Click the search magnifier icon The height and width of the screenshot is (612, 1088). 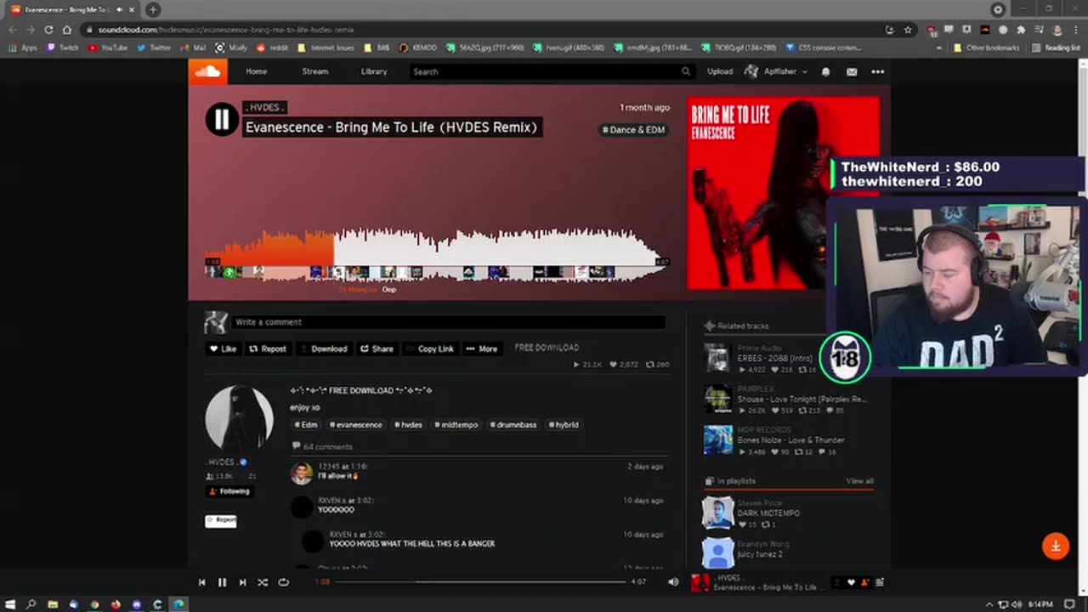tap(686, 71)
